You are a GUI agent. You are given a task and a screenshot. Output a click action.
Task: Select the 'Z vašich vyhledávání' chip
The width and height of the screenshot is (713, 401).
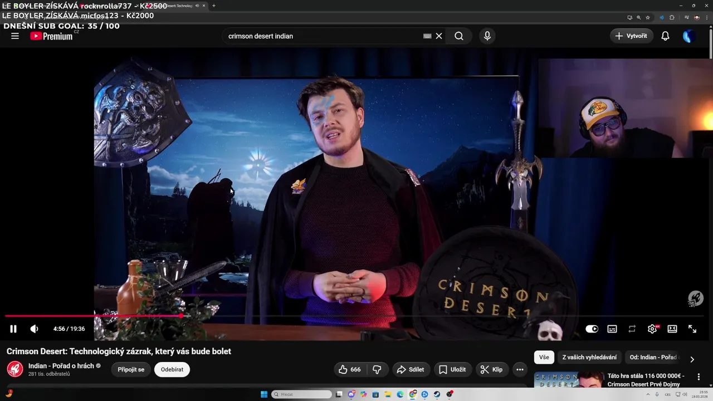tap(589, 357)
